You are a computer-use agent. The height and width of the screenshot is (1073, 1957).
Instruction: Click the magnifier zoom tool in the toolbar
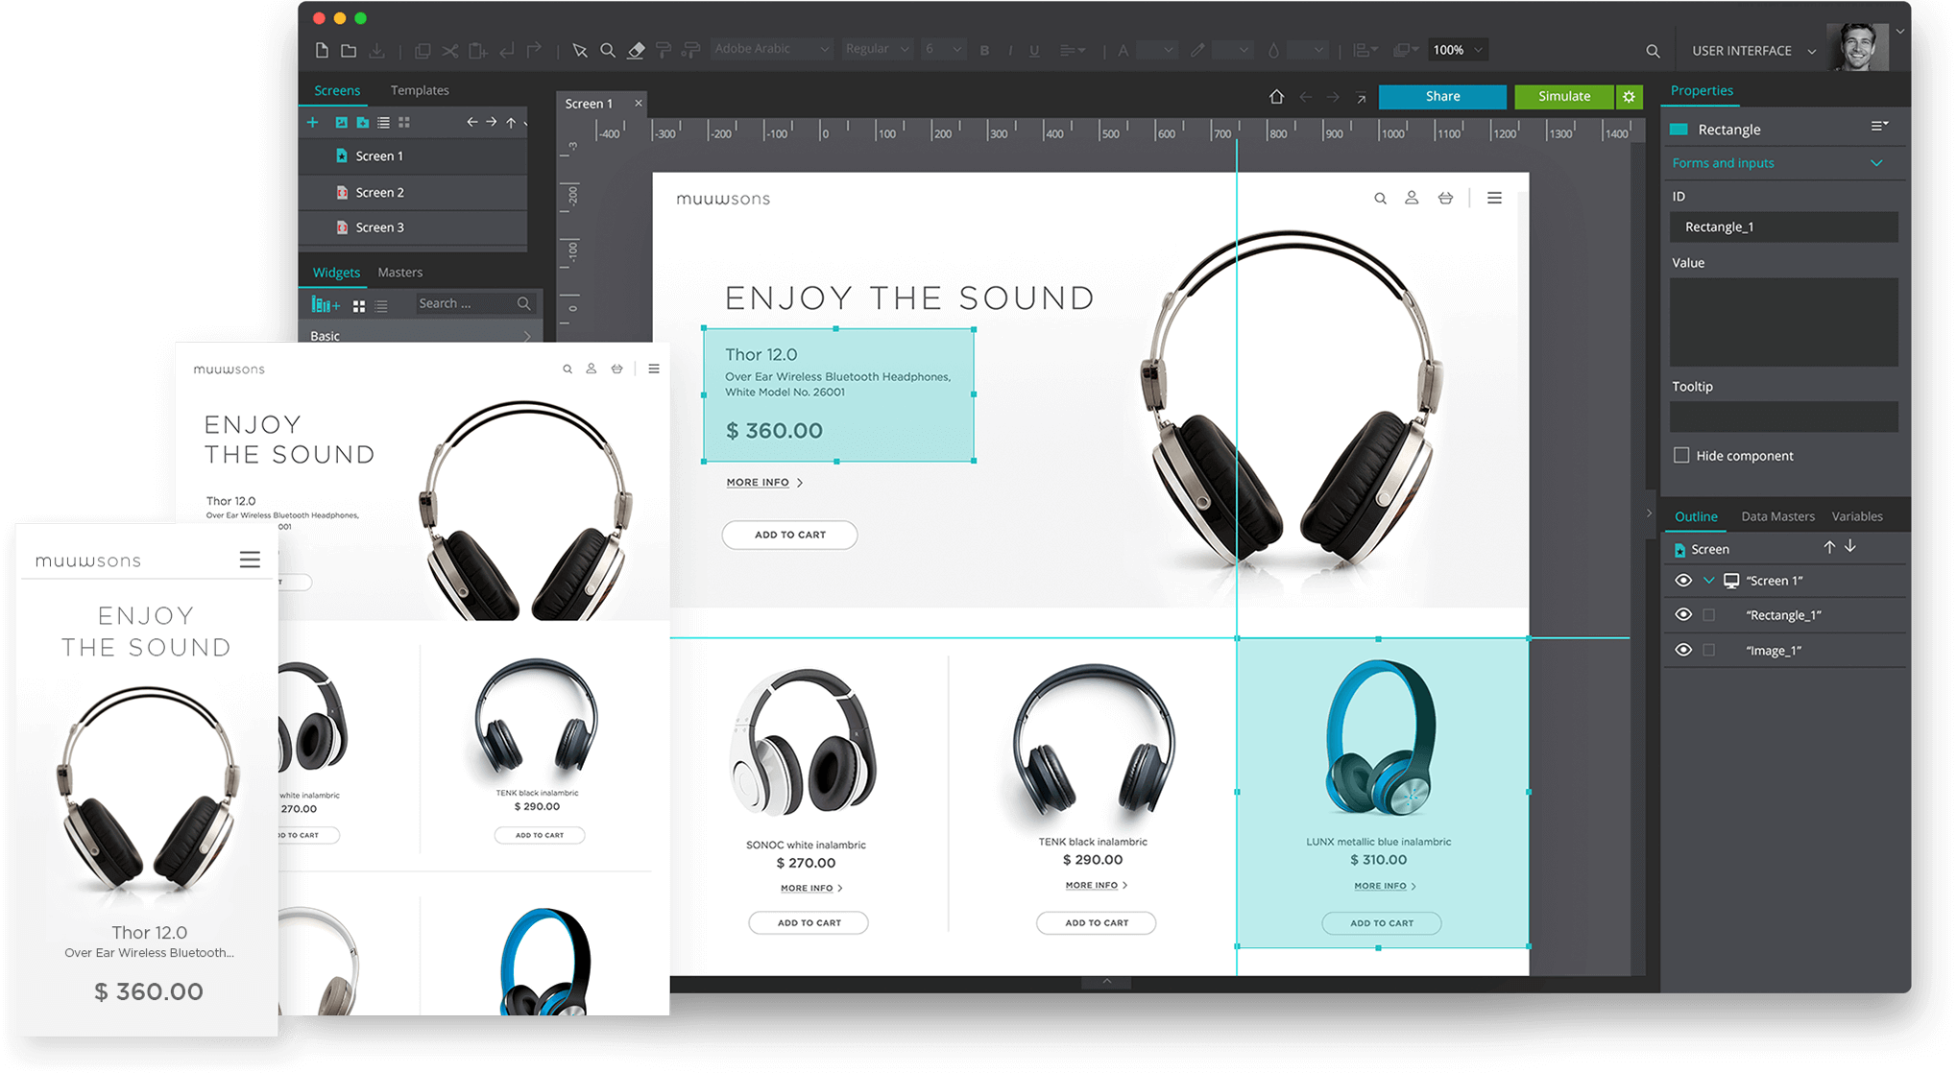tap(608, 49)
